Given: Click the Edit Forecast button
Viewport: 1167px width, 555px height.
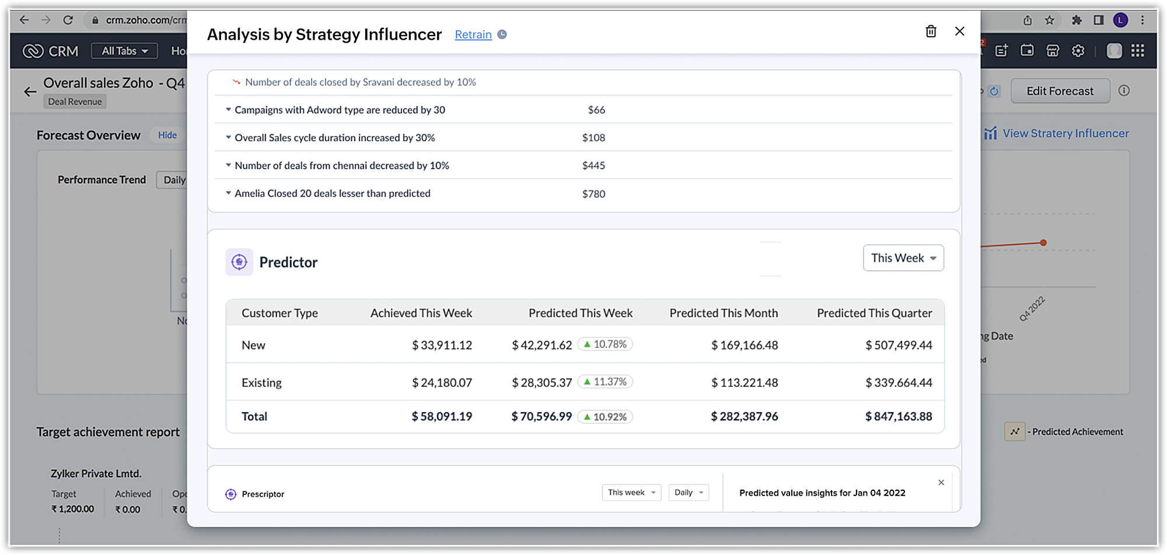Looking at the screenshot, I should point(1060,91).
